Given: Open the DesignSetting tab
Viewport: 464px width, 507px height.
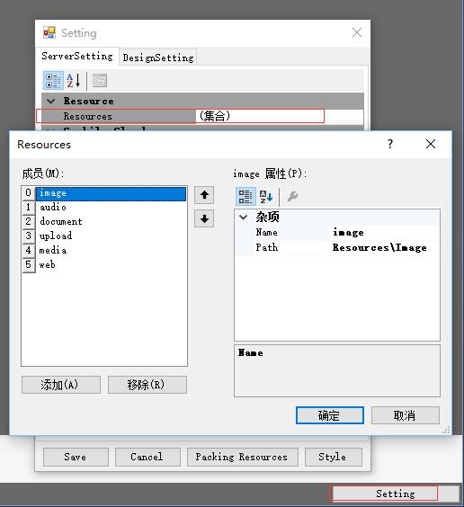Looking at the screenshot, I should coord(157,58).
